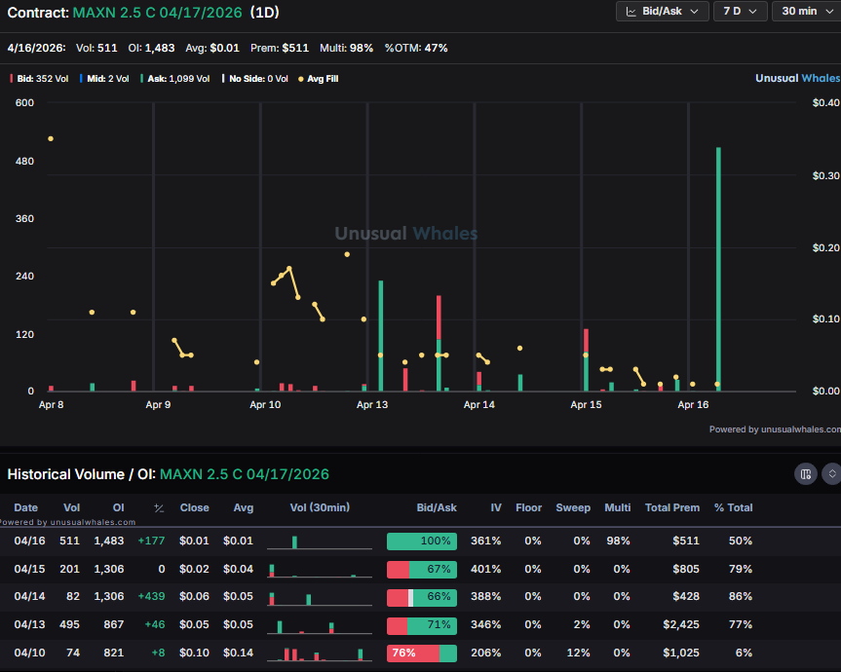Image resolution: width=841 pixels, height=672 pixels.
Task: Open the Bid/Ask chart type dropdown
Action: 663,12
